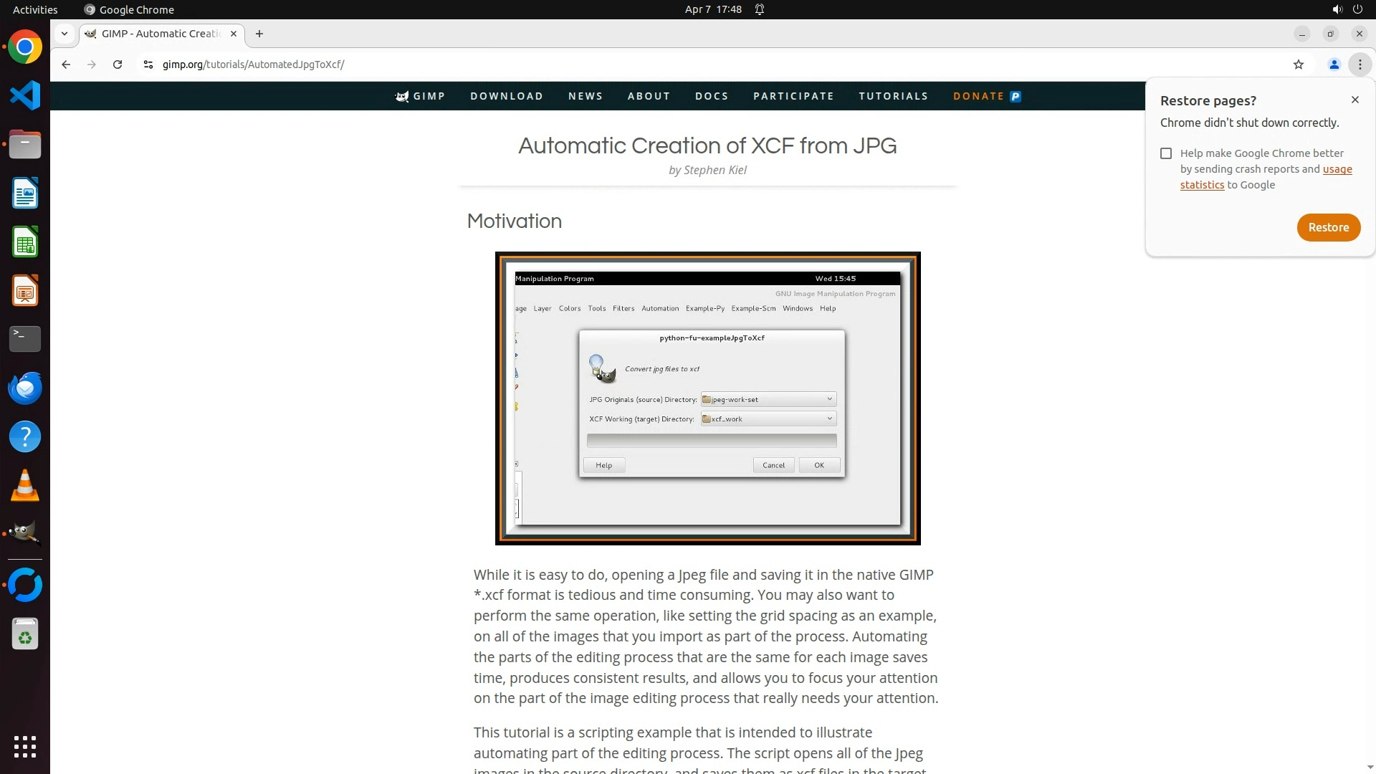Expand the tab search dropdown arrow
Viewport: 1376px width, 774px height.
click(x=64, y=34)
